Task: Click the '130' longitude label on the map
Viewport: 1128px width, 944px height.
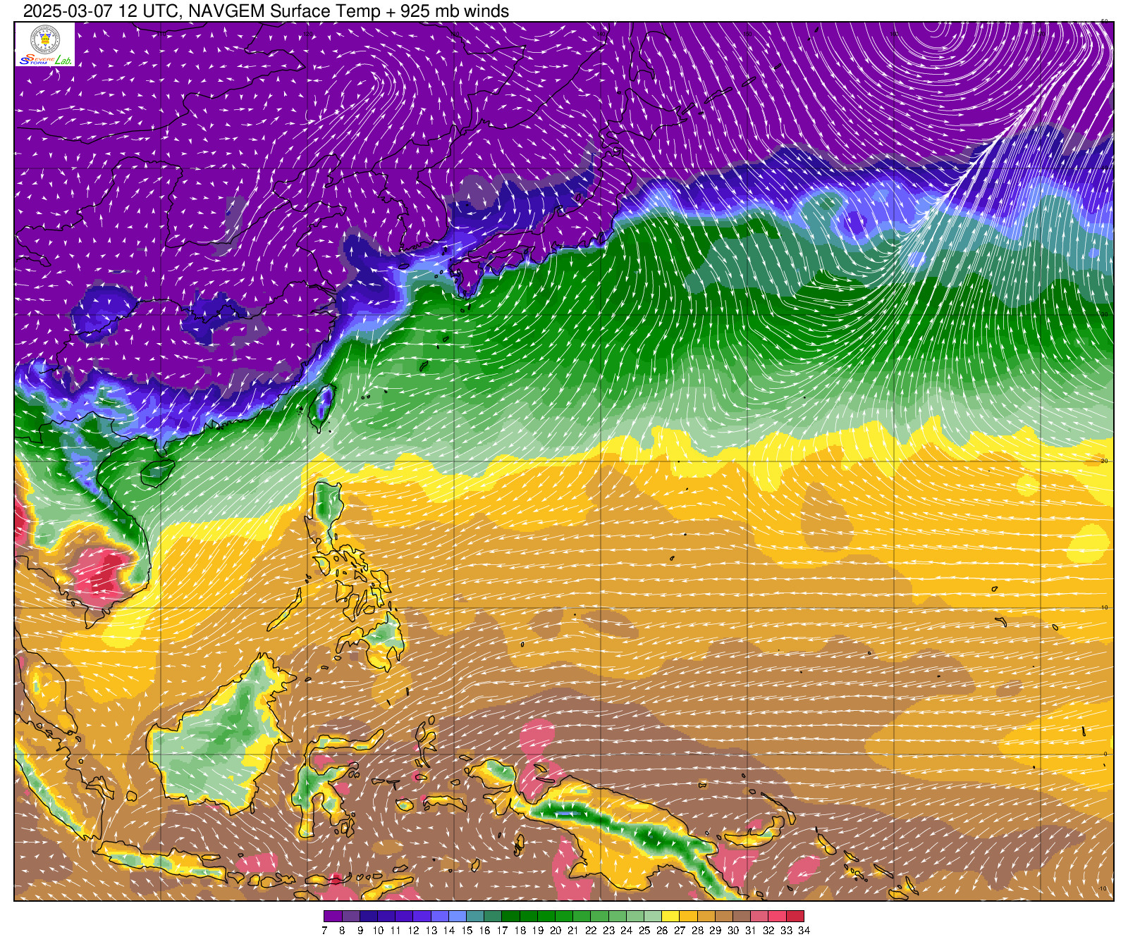Action: point(455,33)
